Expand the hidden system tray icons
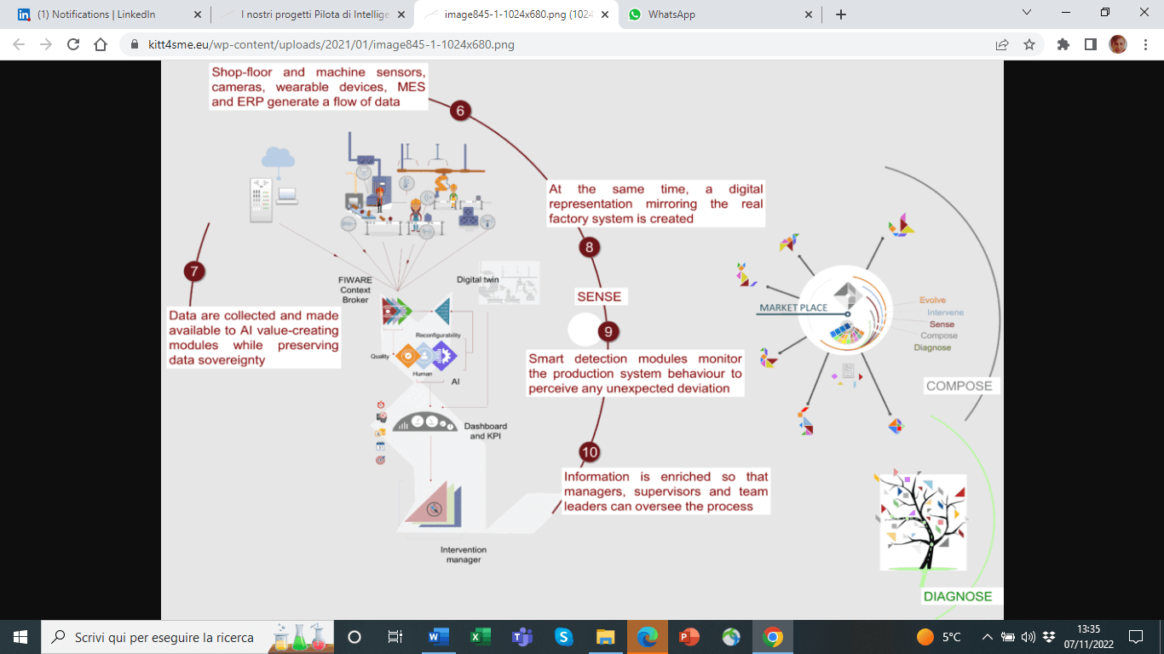Viewport: 1164px width, 654px height. 987,637
